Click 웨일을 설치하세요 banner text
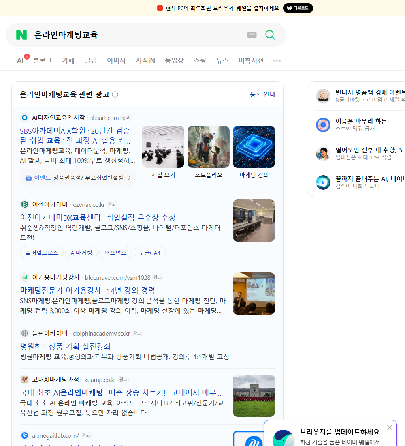The width and height of the screenshot is (405, 446). pyautogui.click(x=258, y=8)
